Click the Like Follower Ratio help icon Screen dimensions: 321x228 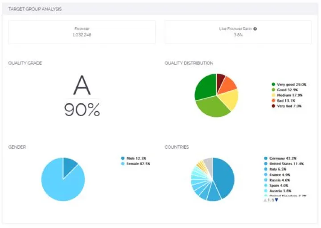click(255, 29)
